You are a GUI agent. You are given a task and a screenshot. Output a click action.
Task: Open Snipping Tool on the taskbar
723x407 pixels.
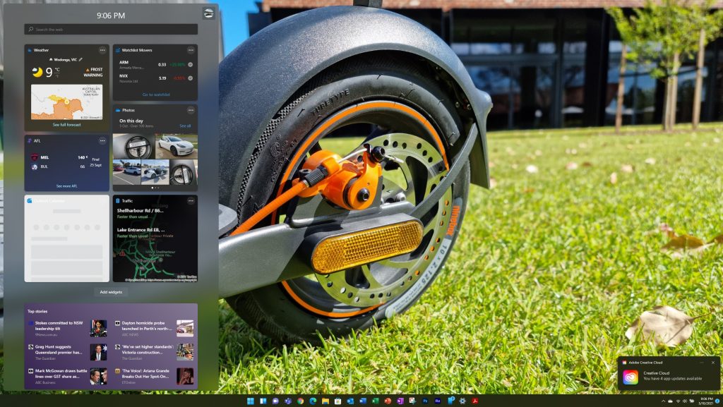(x=412, y=401)
